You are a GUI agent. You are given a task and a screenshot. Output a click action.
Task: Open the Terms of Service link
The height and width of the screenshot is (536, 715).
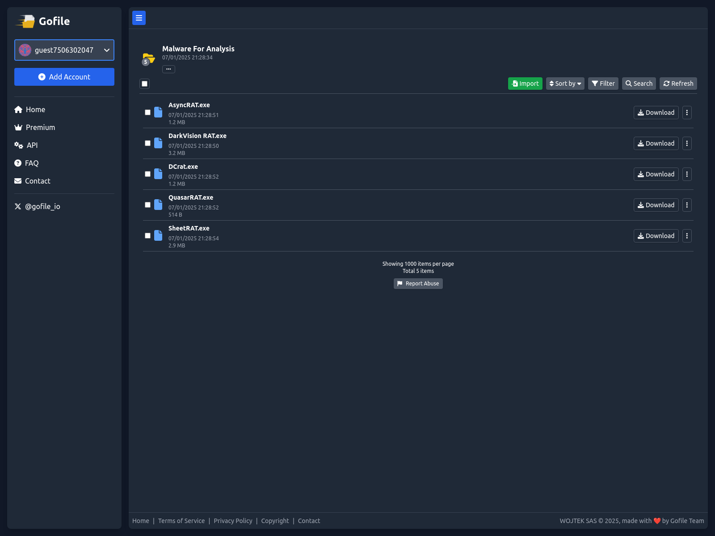click(x=181, y=521)
